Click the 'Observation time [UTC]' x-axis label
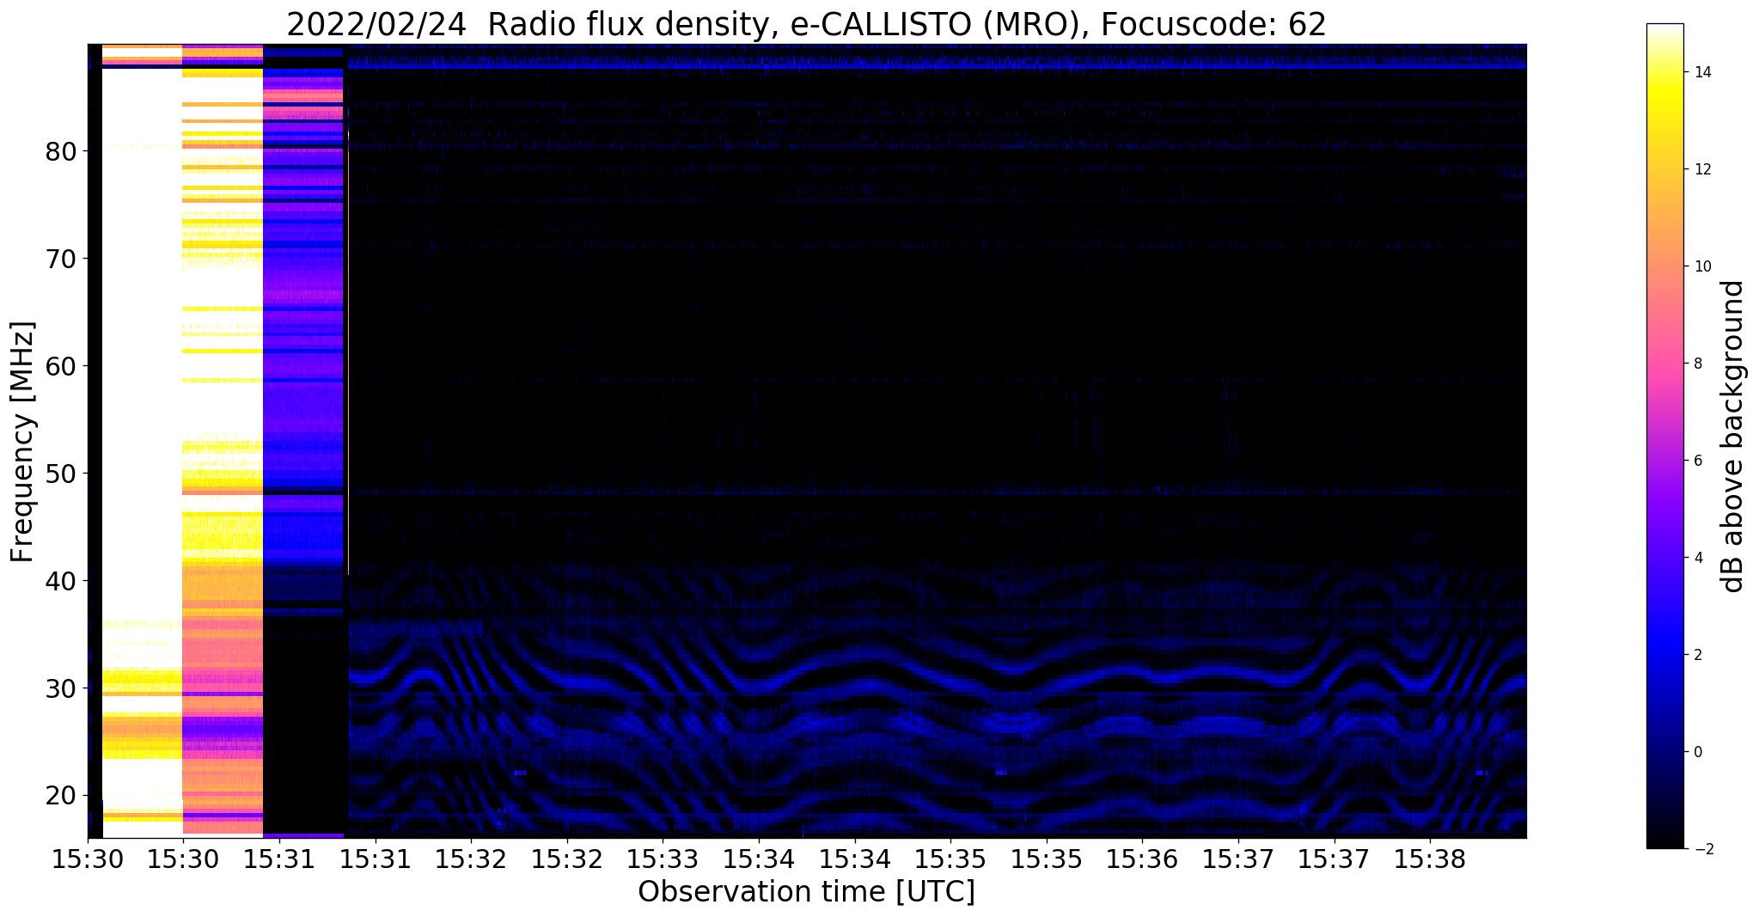Image resolution: width=1759 pixels, height=917 pixels. click(806, 892)
